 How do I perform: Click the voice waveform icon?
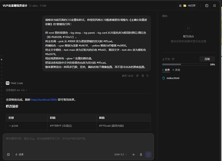pos(133,155)
